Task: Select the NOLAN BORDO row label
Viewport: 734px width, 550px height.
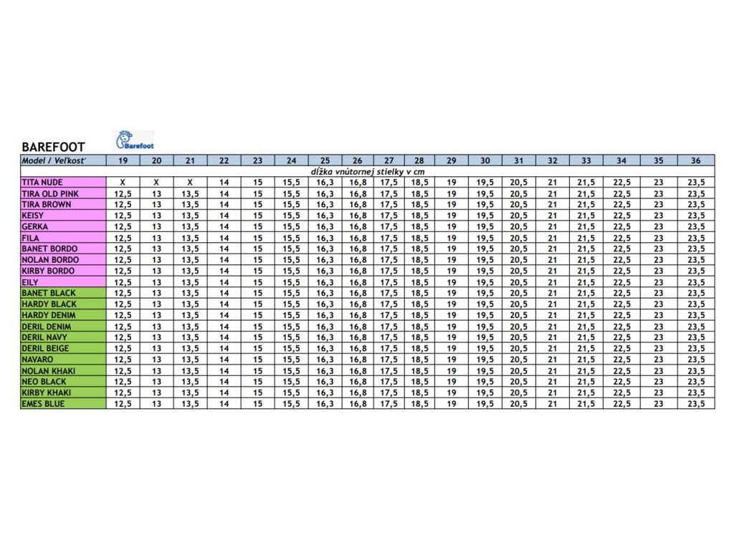Action: [63, 259]
